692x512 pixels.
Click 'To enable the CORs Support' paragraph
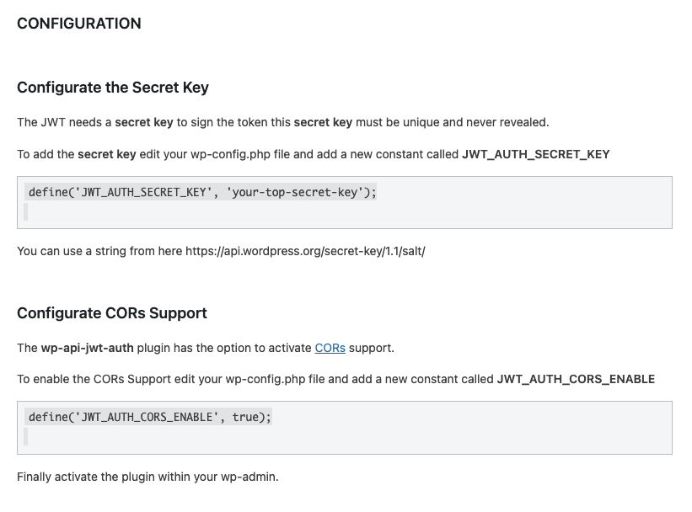point(335,379)
